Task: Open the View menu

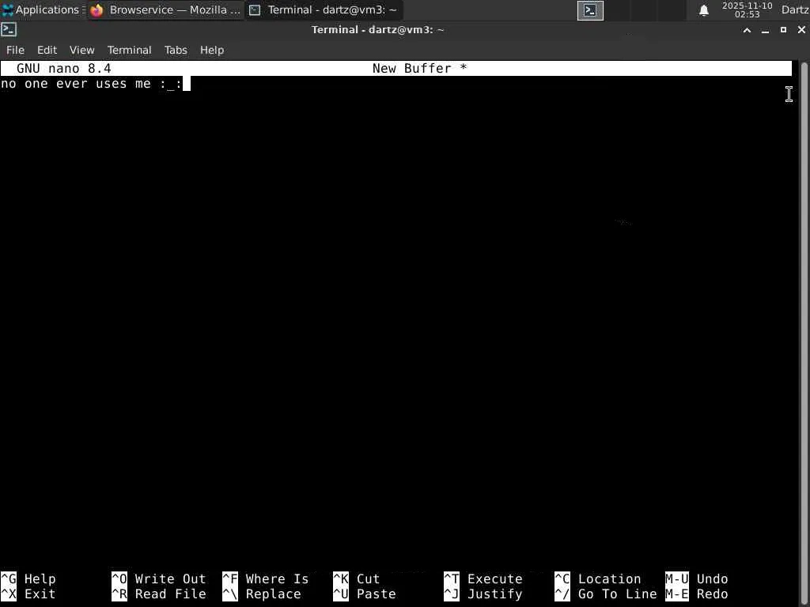Action: 81,50
